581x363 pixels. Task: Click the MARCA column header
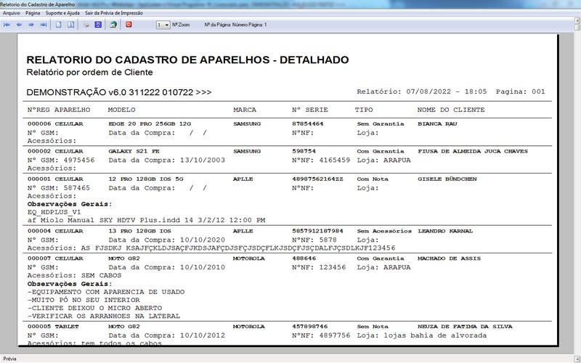245,110
